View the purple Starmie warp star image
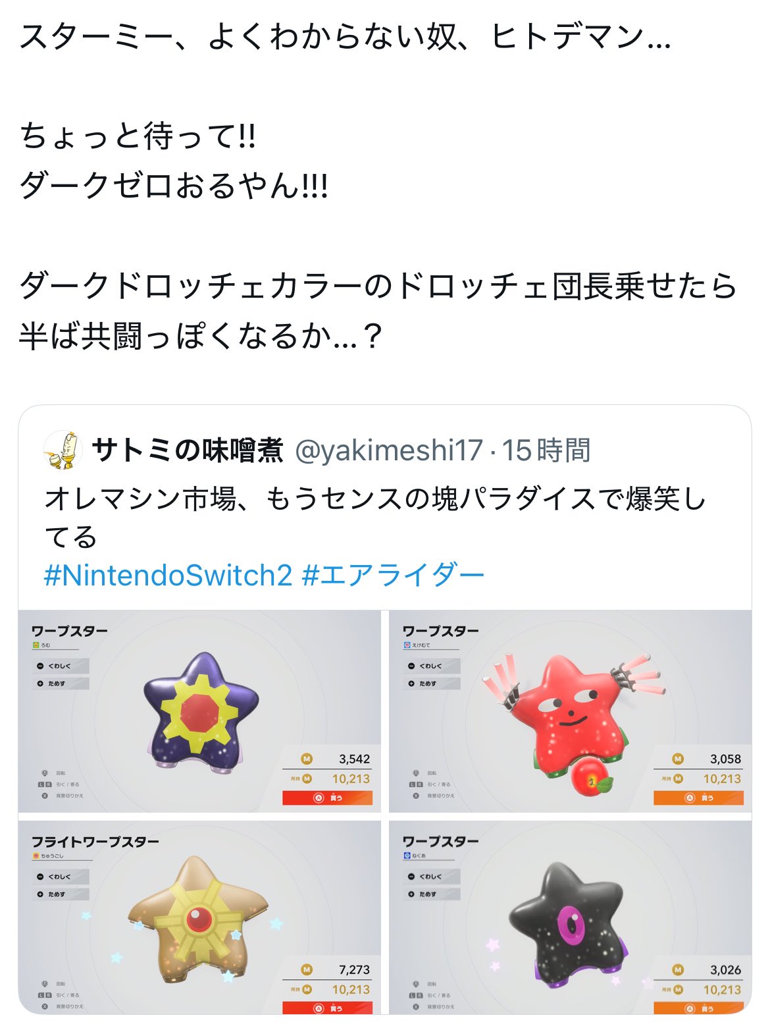The height and width of the screenshot is (1030, 770). coord(199,711)
